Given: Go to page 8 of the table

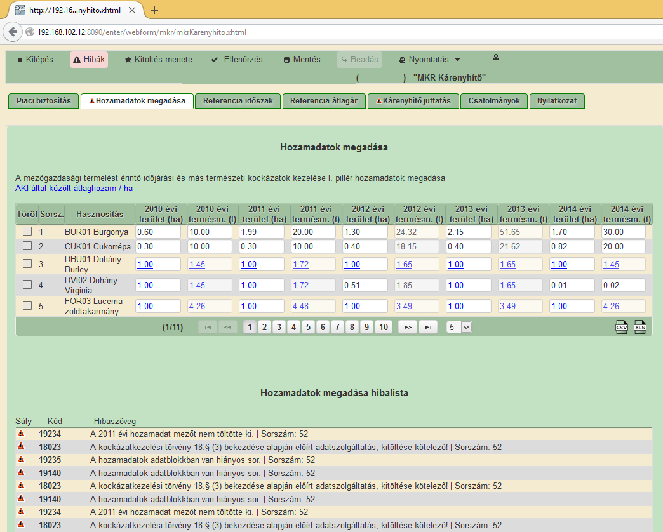Looking at the screenshot, I should (352, 327).
